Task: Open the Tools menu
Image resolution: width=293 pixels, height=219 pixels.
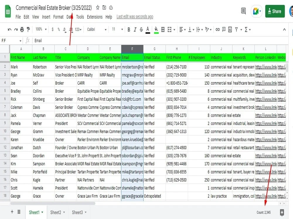Action: (80, 17)
